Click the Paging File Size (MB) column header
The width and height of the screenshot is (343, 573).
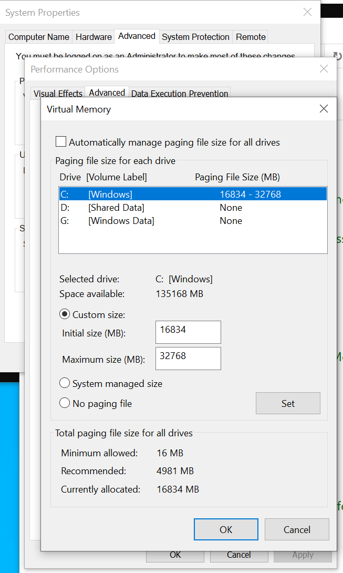pos(237,177)
